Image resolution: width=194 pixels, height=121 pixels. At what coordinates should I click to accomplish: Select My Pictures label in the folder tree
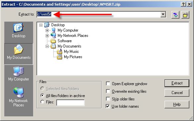coord(73,57)
